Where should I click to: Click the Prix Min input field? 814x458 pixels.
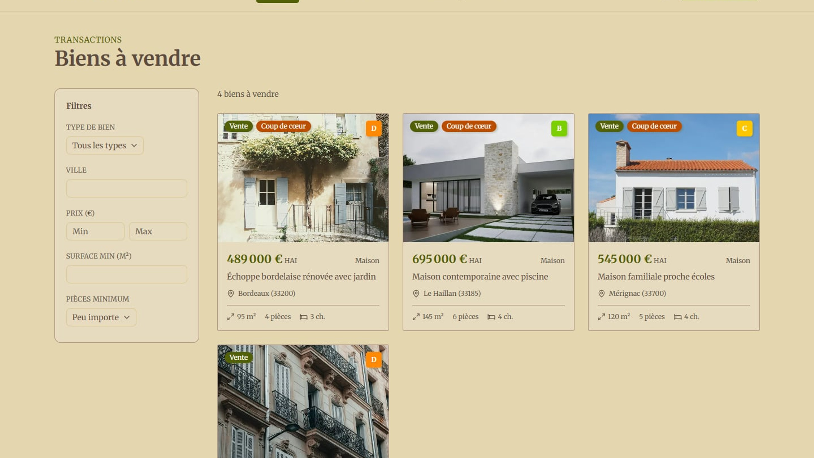click(95, 231)
